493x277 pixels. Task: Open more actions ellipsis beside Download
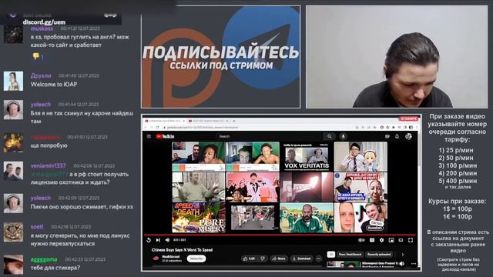318,259
